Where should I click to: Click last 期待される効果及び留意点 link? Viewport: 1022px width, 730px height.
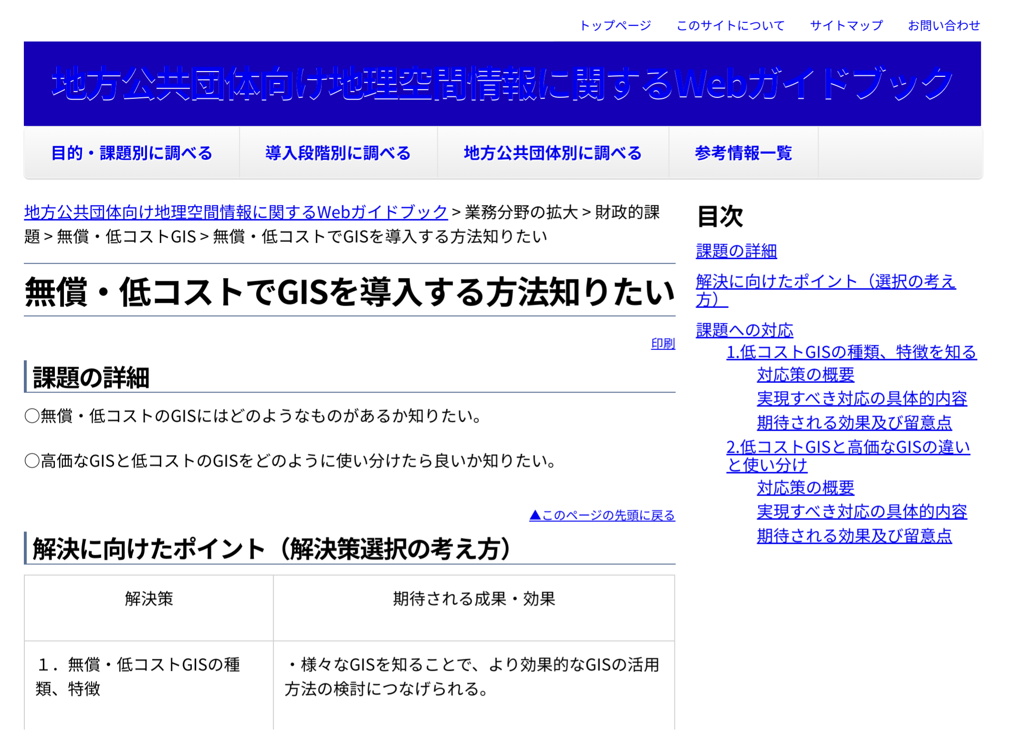854,536
